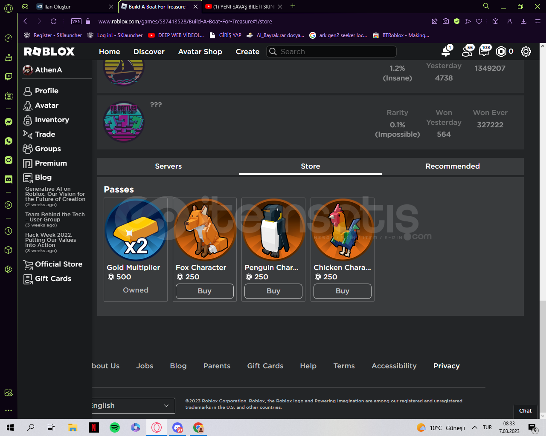
Task: Toggle the VPN badge in the address bar
Action: coord(77,21)
